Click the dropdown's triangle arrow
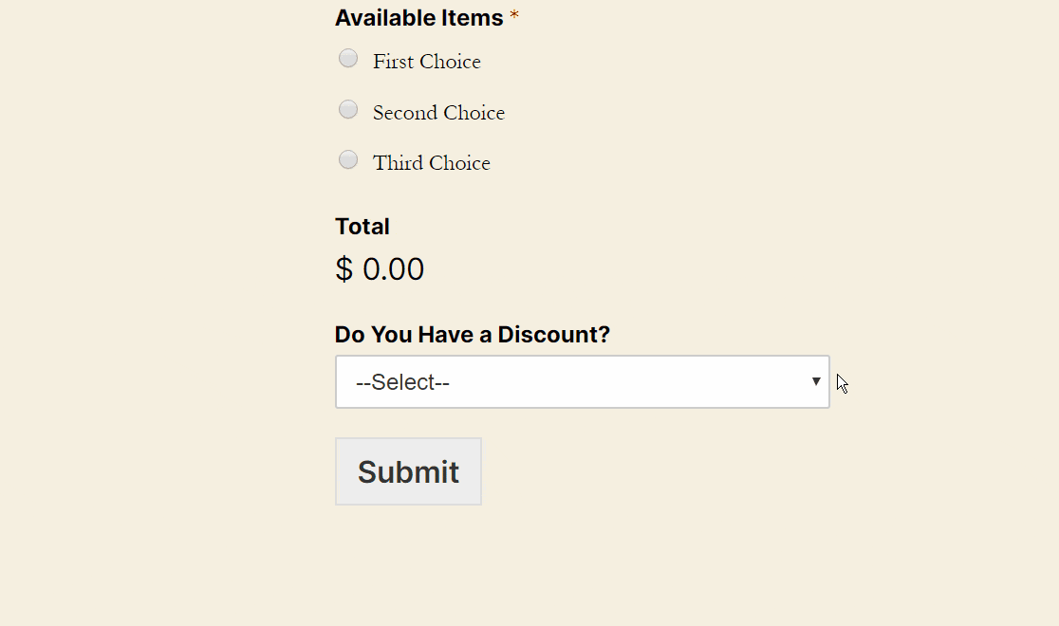This screenshot has height=626, width=1059. [815, 380]
